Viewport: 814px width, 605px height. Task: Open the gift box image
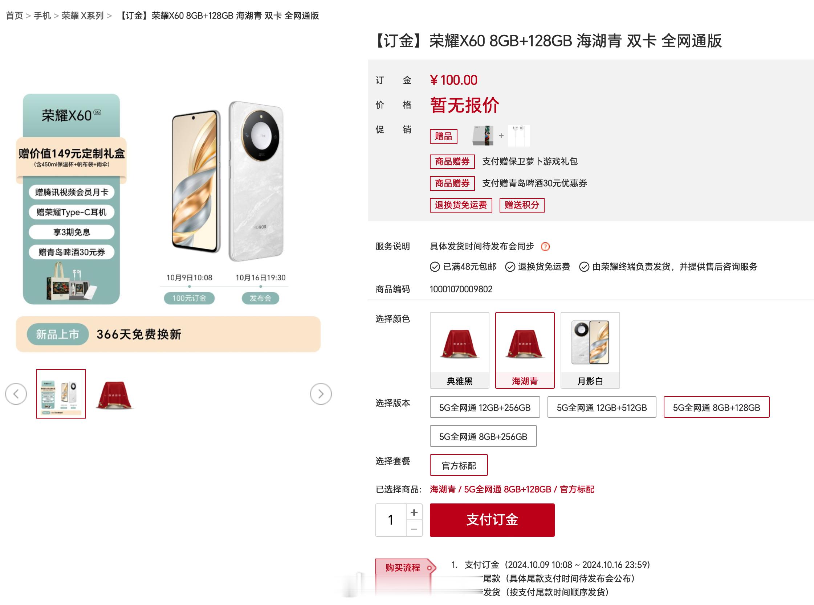click(482, 136)
